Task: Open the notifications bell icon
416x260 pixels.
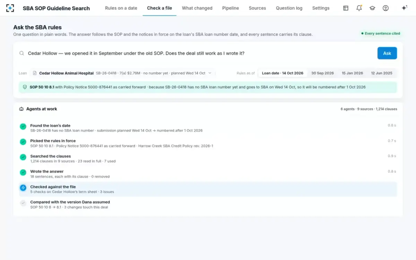Action: click(359, 8)
